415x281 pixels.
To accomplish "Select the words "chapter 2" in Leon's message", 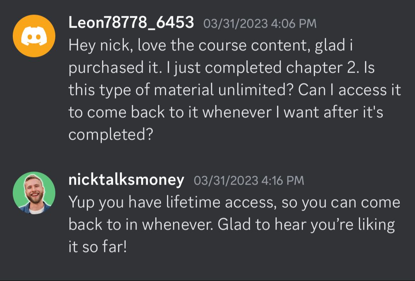I will (x=319, y=67).
